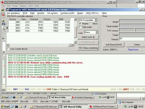
Task: Click IrfanView's Open folder icon beside WD Marvel title
Action: (x=3, y=10)
